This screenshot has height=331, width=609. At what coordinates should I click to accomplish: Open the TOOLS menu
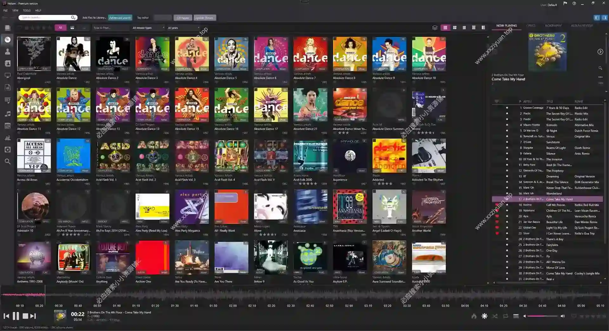[x=27, y=10]
